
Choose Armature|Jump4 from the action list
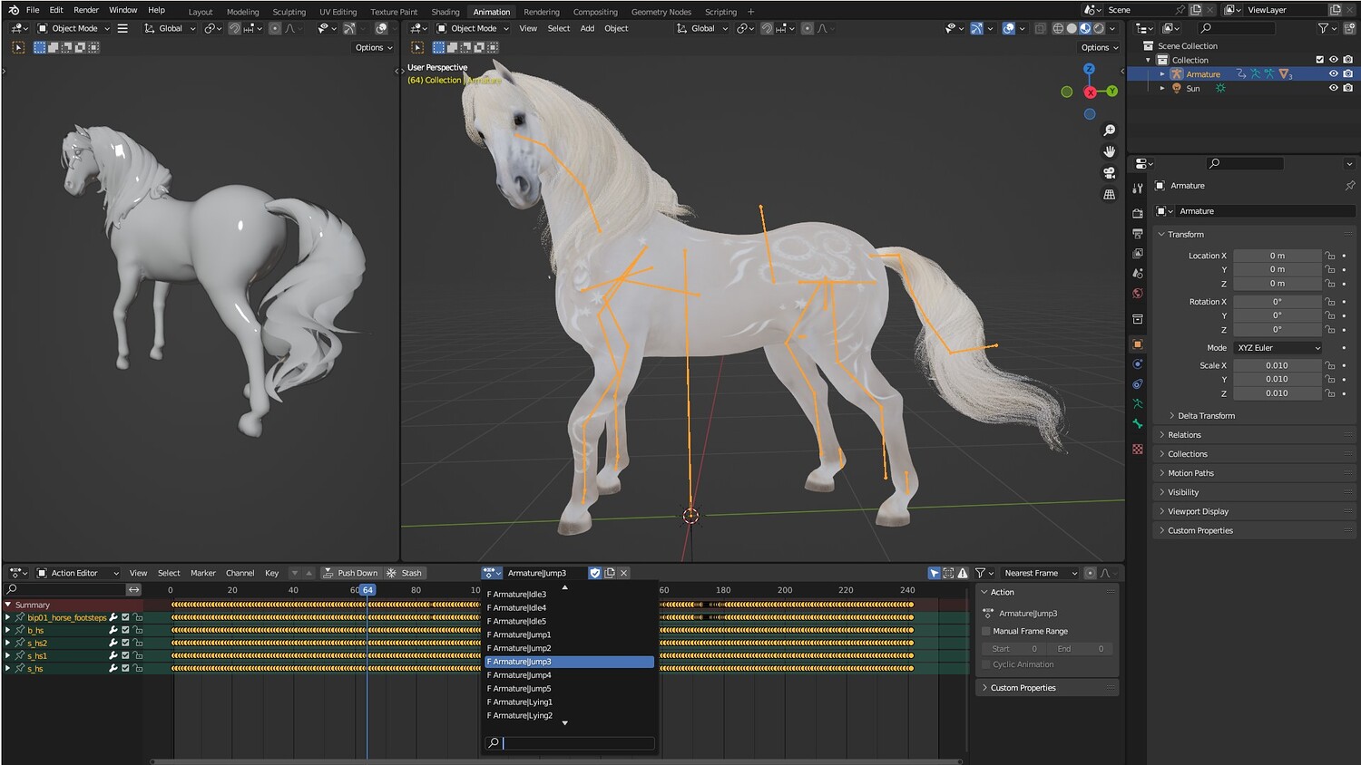[522, 675]
